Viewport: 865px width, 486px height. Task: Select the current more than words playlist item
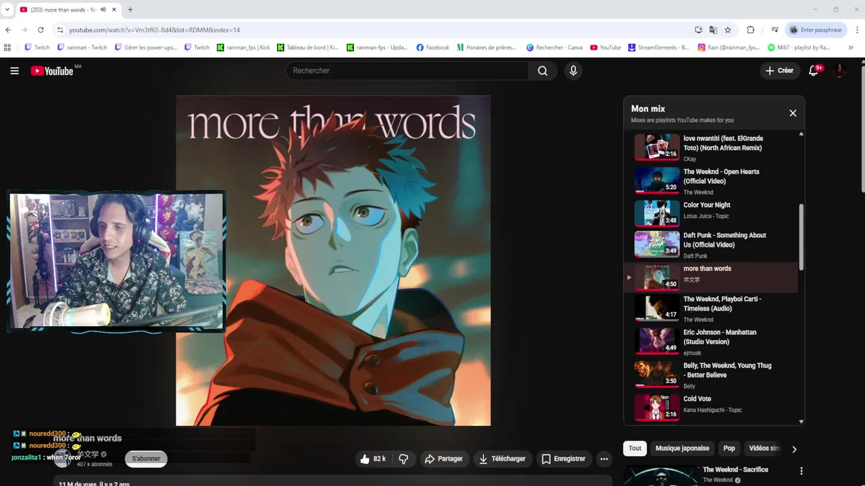711,277
